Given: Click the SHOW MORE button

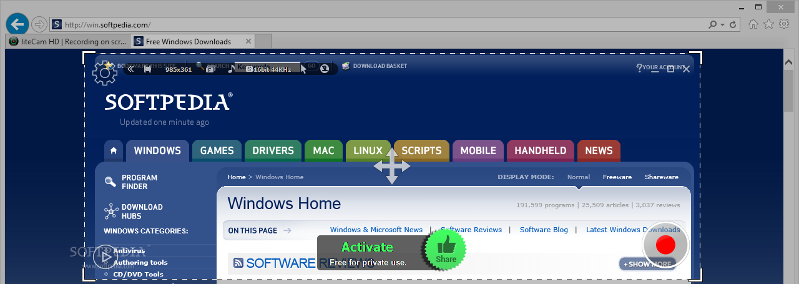Looking at the screenshot, I should (647, 264).
